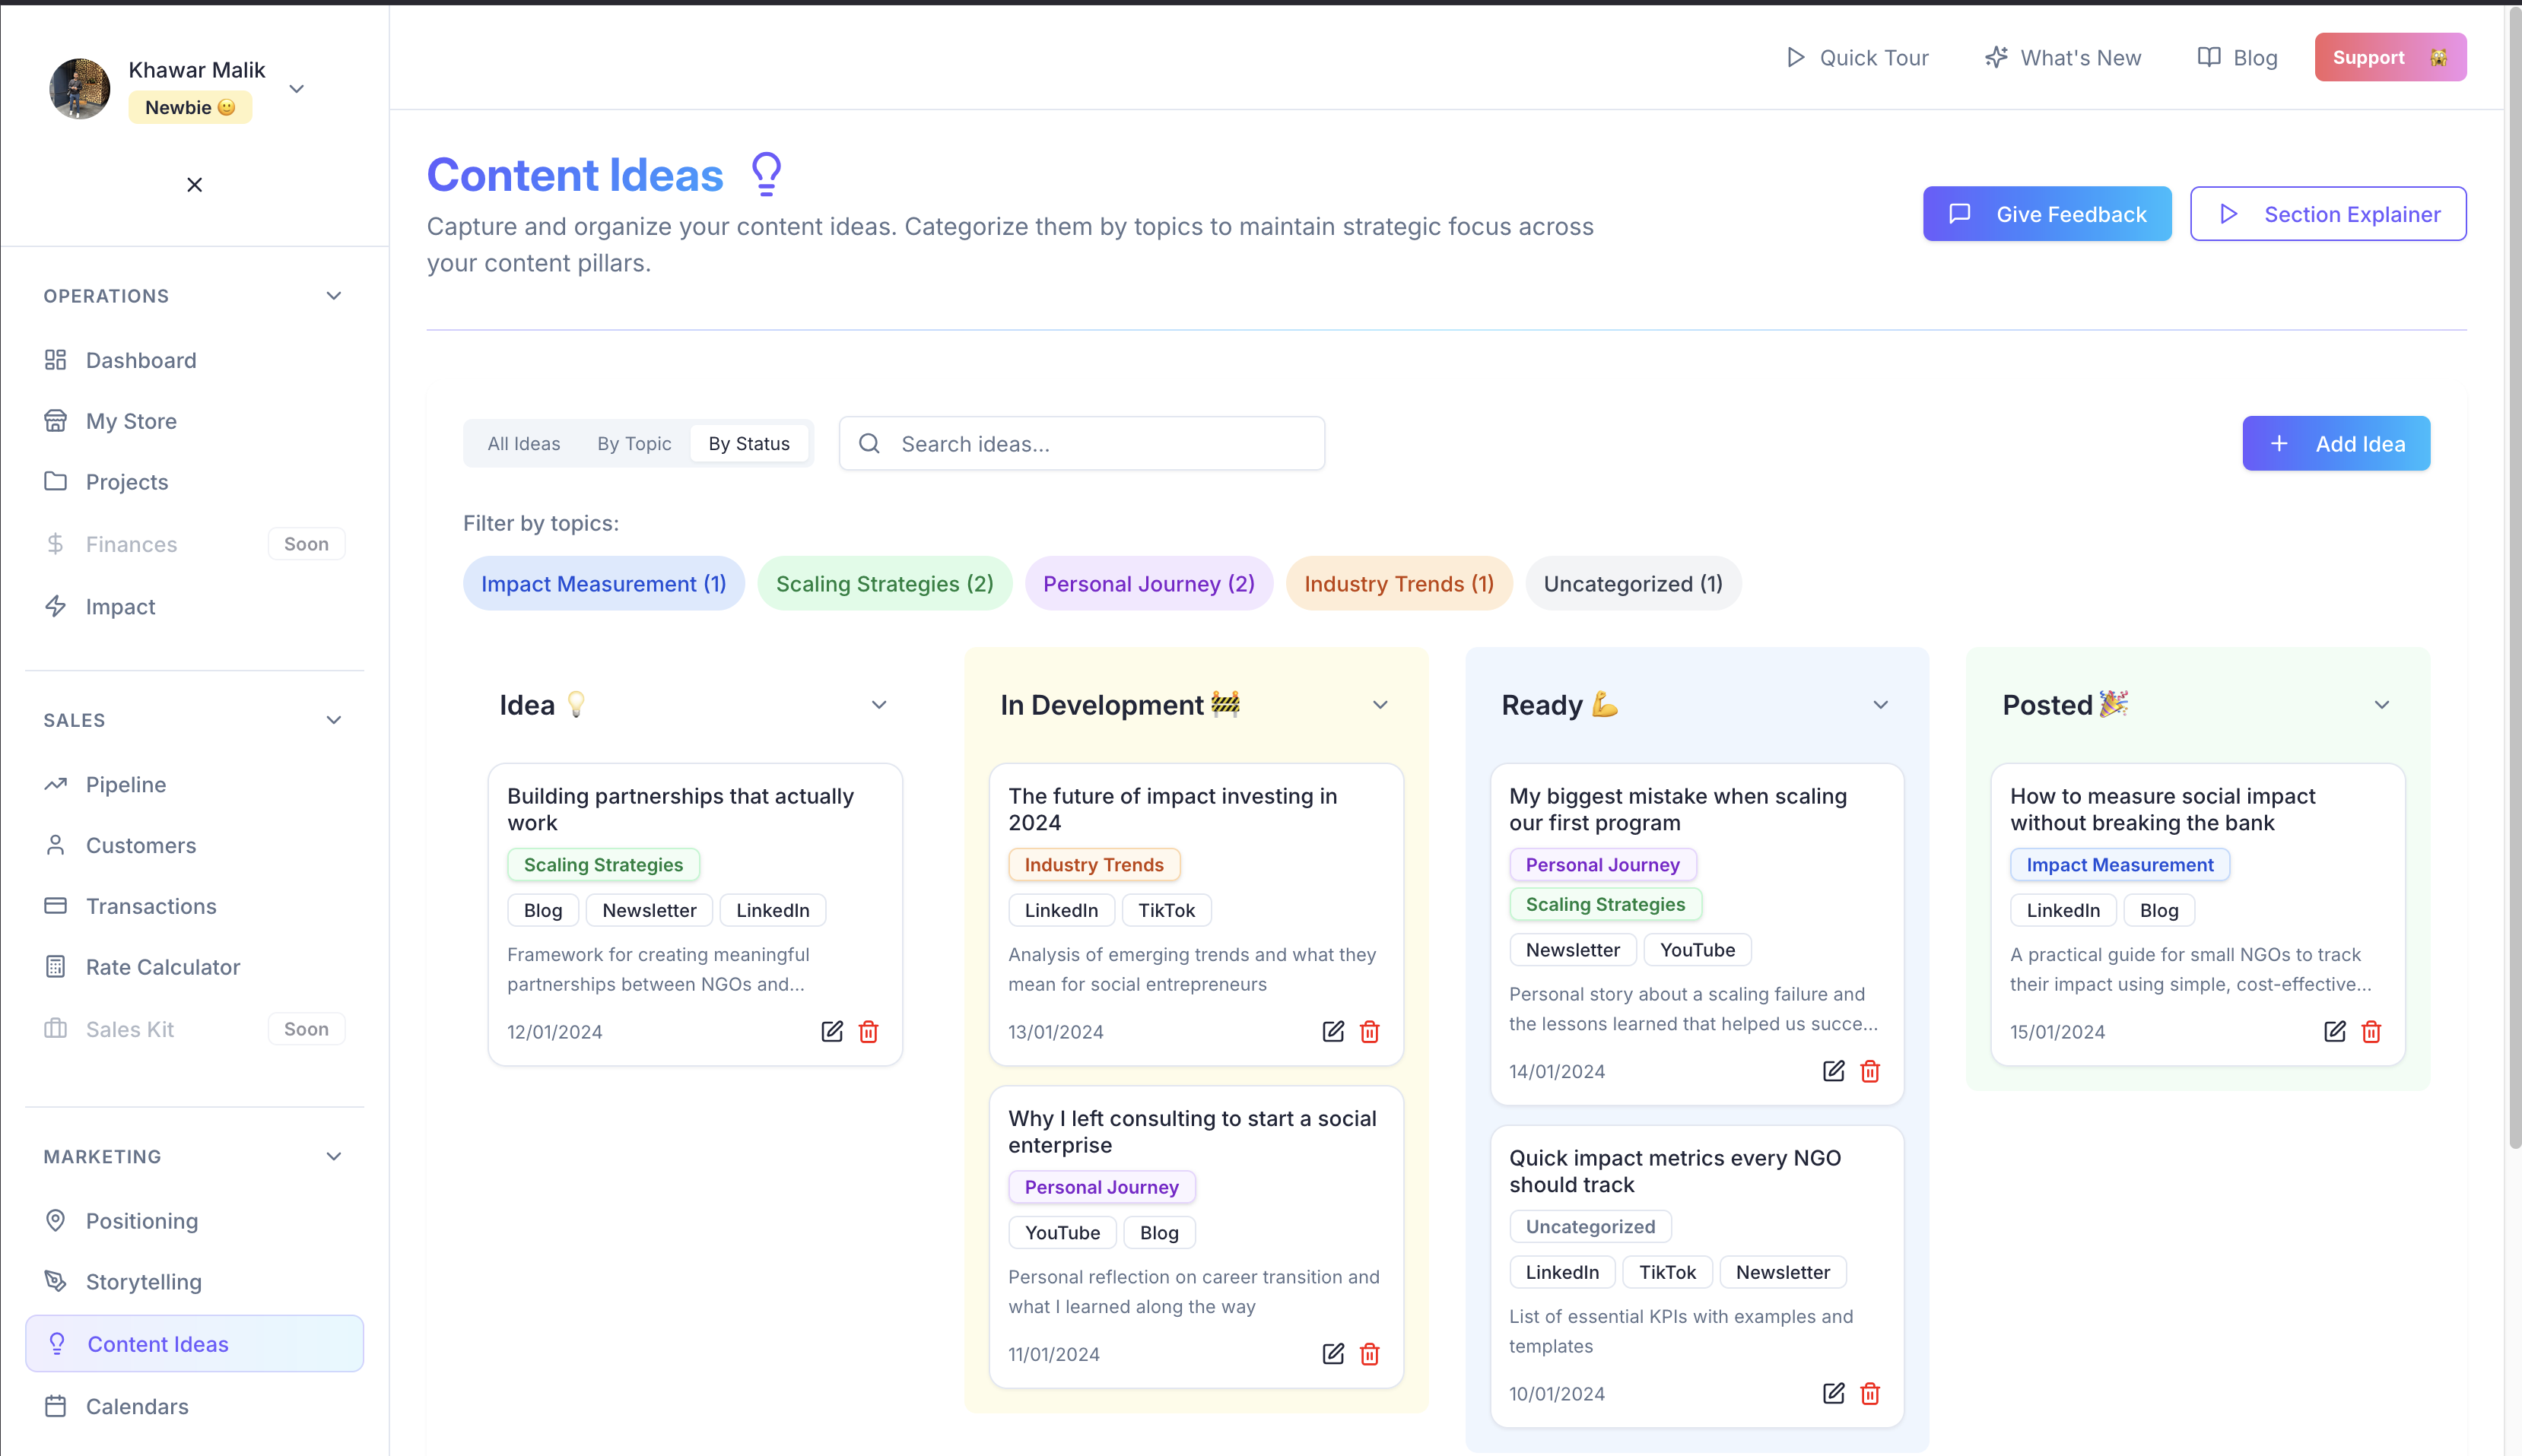
Task: Collapse the In Development column
Action: [1380, 705]
